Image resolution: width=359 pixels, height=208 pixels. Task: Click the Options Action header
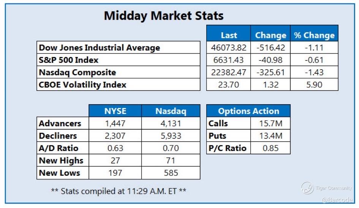point(248,111)
